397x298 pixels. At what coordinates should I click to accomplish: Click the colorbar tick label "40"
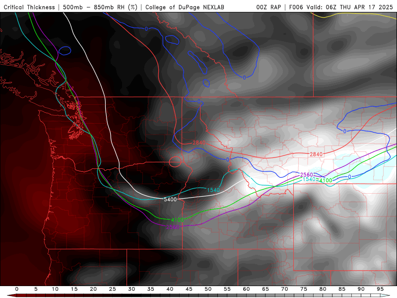point(170,289)
